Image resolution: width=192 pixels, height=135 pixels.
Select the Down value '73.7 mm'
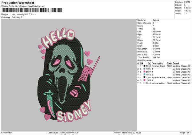point(157,40)
